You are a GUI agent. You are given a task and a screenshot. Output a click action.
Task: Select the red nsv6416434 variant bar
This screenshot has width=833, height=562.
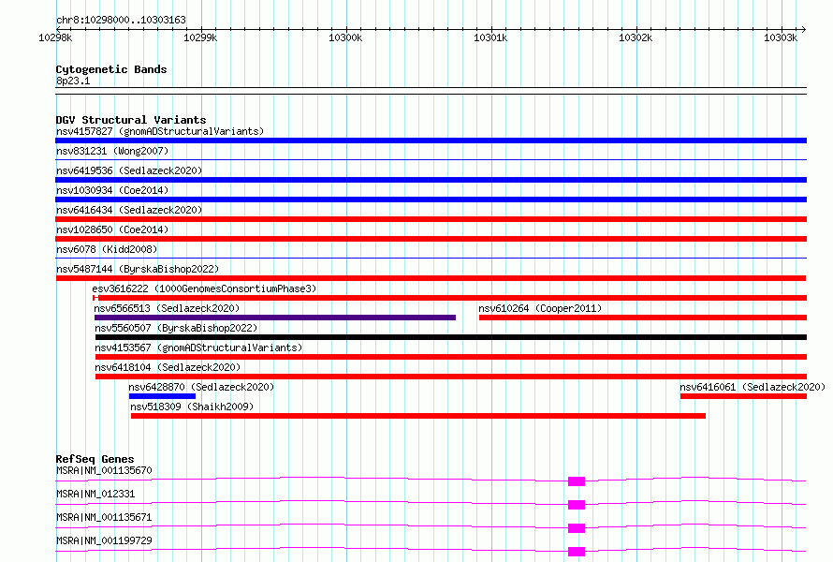click(431, 219)
